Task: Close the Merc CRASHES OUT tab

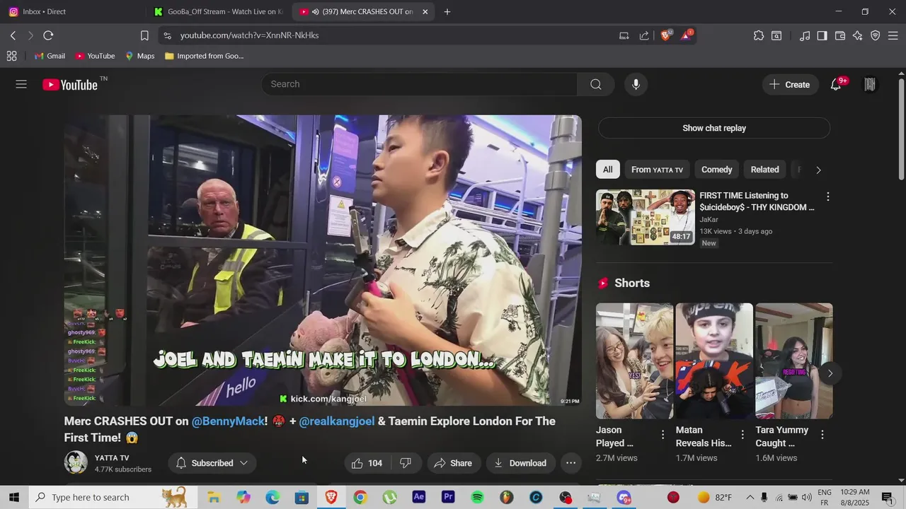Action: tap(425, 11)
